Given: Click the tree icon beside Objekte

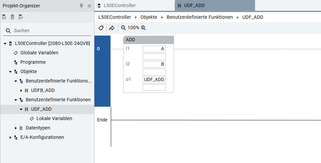Looking at the screenshot, I should point(16,72).
